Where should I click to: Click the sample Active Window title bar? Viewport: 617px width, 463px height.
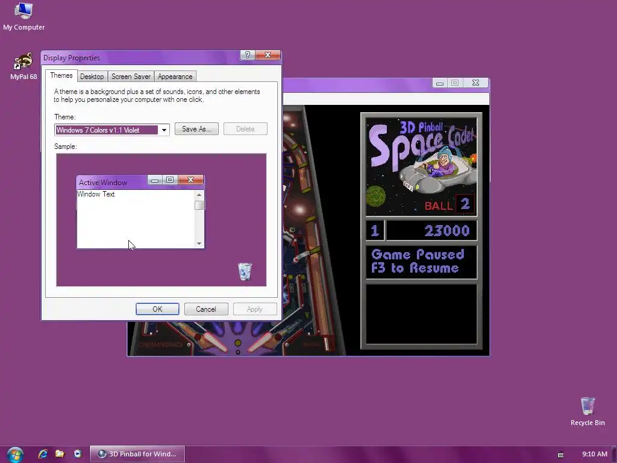point(112,182)
